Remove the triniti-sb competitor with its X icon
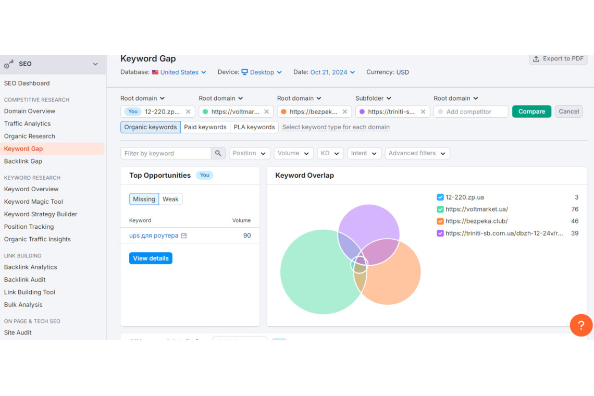 pyautogui.click(x=423, y=112)
